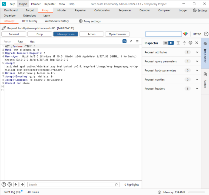Open Decoder tab
This screenshot has width=209, height=195.
145,10
